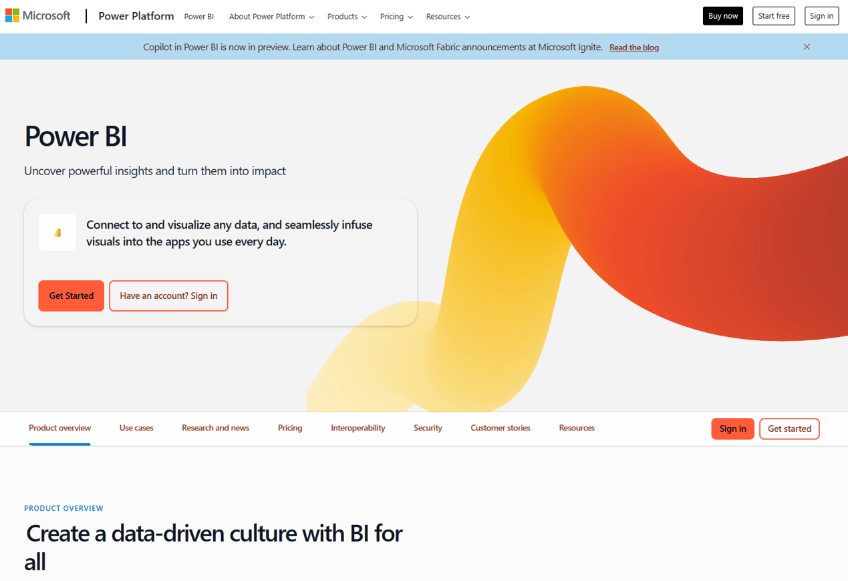Click the Power BI product icon in card

(57, 233)
